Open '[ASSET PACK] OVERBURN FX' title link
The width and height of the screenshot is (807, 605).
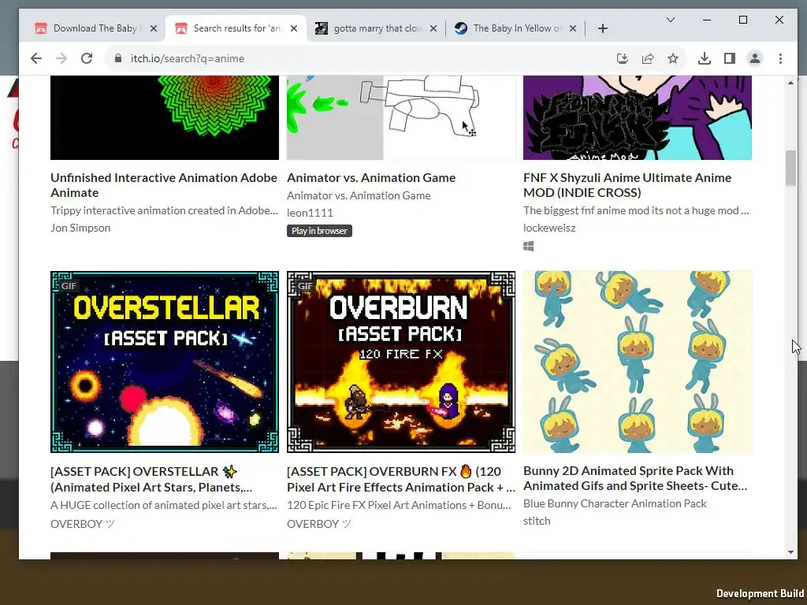[x=401, y=480]
